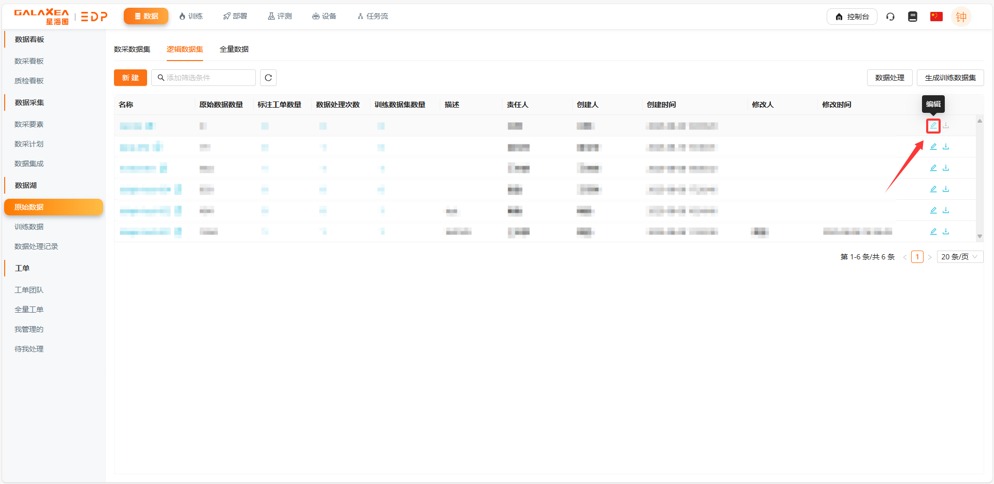The width and height of the screenshot is (994, 484).
Task: Click the edit pencil icon in last row
Action: point(933,231)
